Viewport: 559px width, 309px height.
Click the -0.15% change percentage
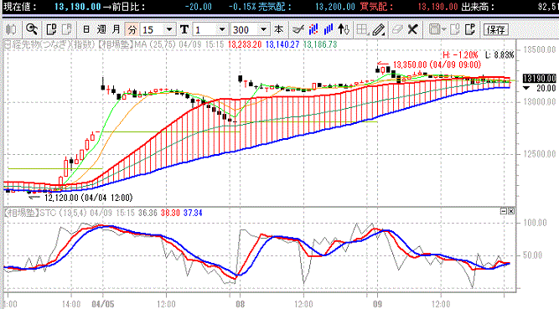(242, 7)
